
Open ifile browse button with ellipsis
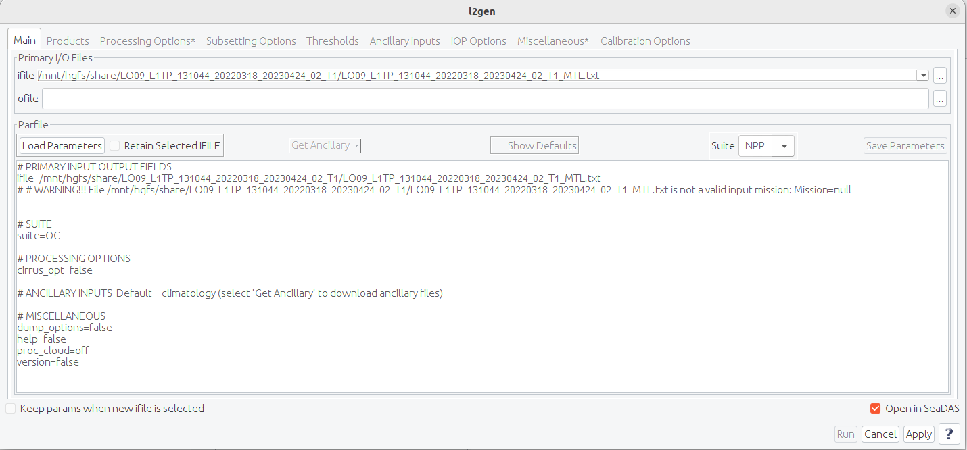click(x=939, y=76)
